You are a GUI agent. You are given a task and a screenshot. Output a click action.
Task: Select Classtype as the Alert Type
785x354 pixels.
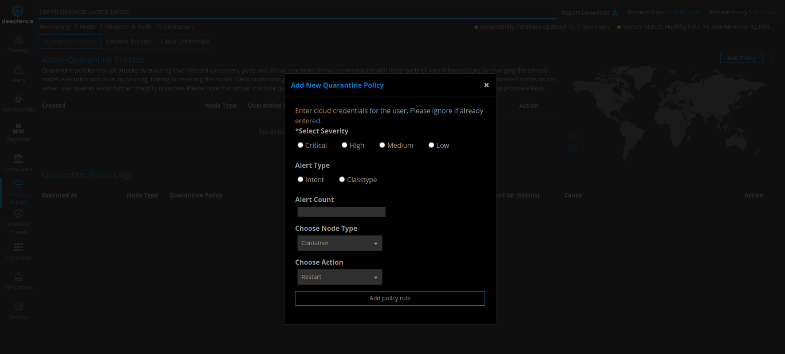(342, 179)
